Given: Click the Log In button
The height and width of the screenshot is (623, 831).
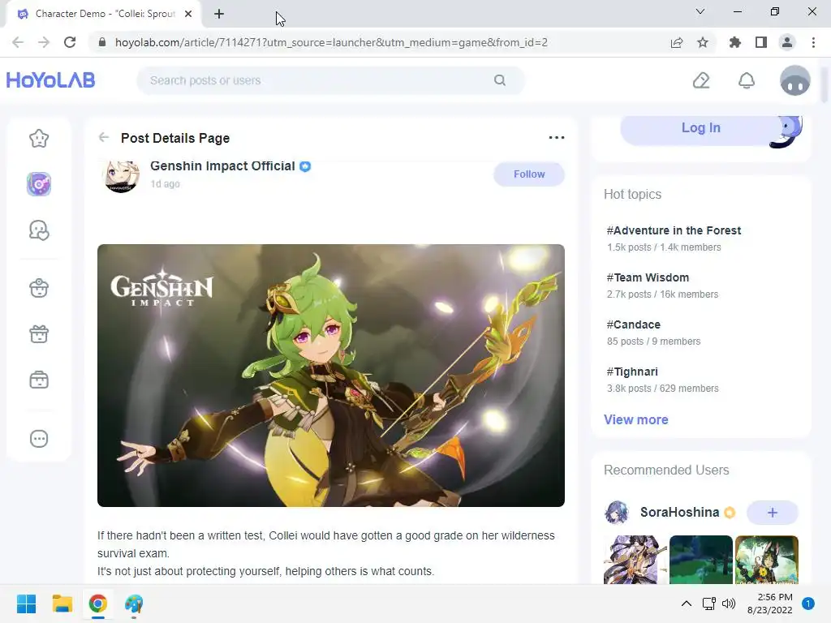Looking at the screenshot, I should tap(700, 127).
